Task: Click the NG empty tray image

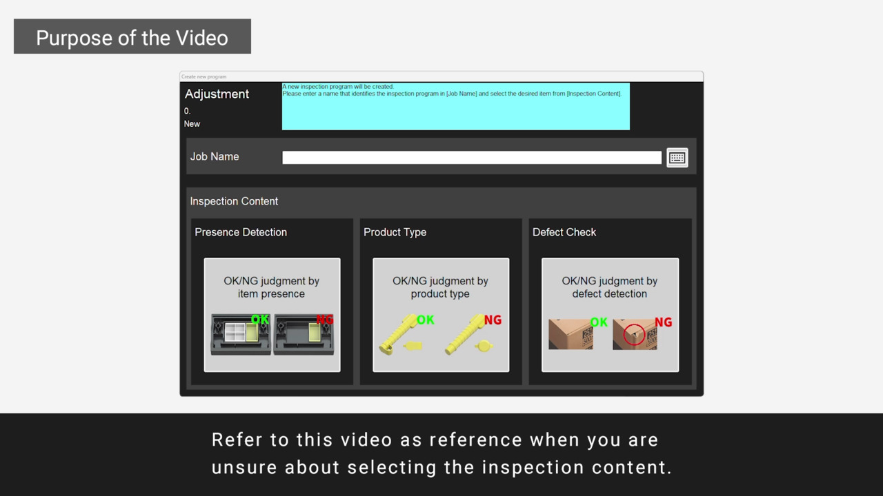Action: pyautogui.click(x=304, y=335)
